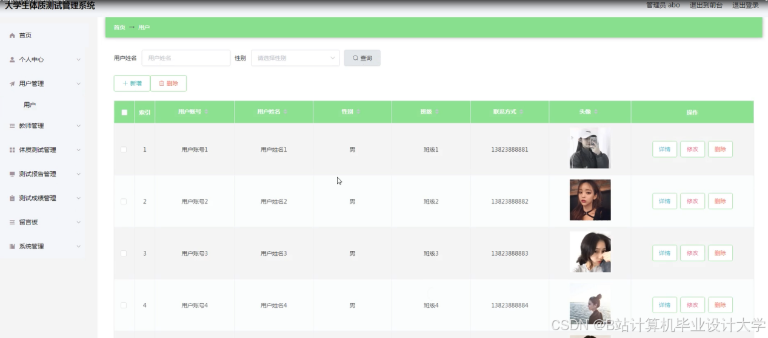This screenshot has width=768, height=338.
Task: Sort by 联系方式 column sort arrows
Action: (x=521, y=112)
